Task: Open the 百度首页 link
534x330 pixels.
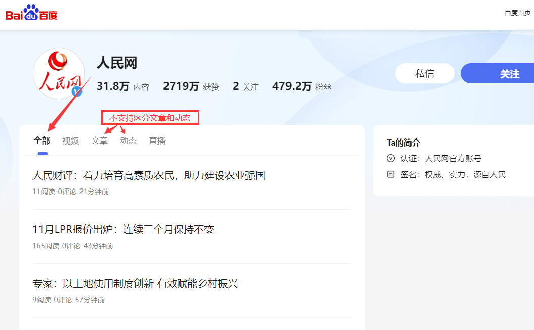Action: coord(517,13)
